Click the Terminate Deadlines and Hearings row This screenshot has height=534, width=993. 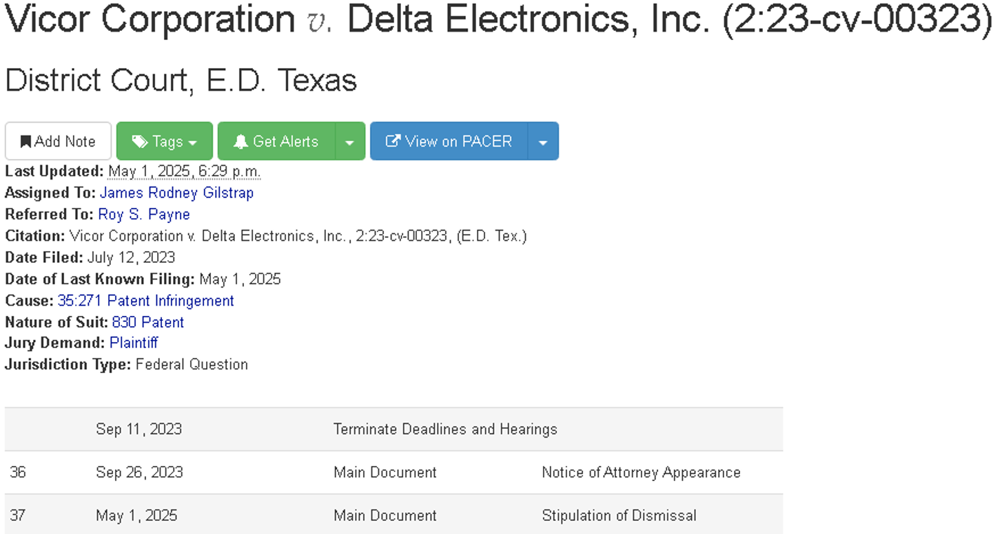393,429
